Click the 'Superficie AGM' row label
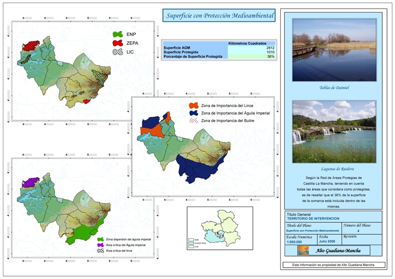Screen dimensions: 395x279 [x=177, y=48]
